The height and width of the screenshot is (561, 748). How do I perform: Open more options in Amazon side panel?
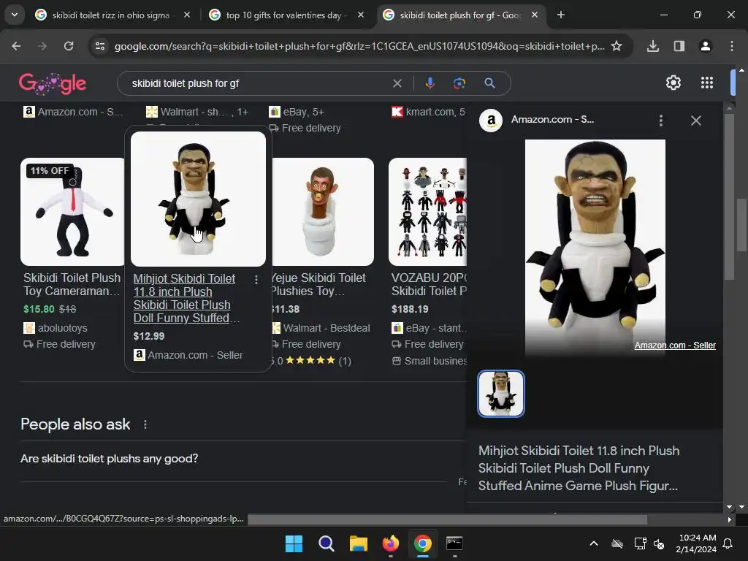[660, 121]
